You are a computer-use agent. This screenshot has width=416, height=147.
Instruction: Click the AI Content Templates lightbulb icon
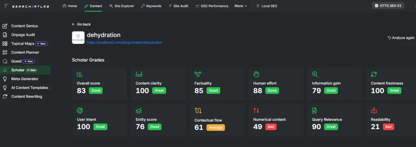pyautogui.click(x=5, y=88)
